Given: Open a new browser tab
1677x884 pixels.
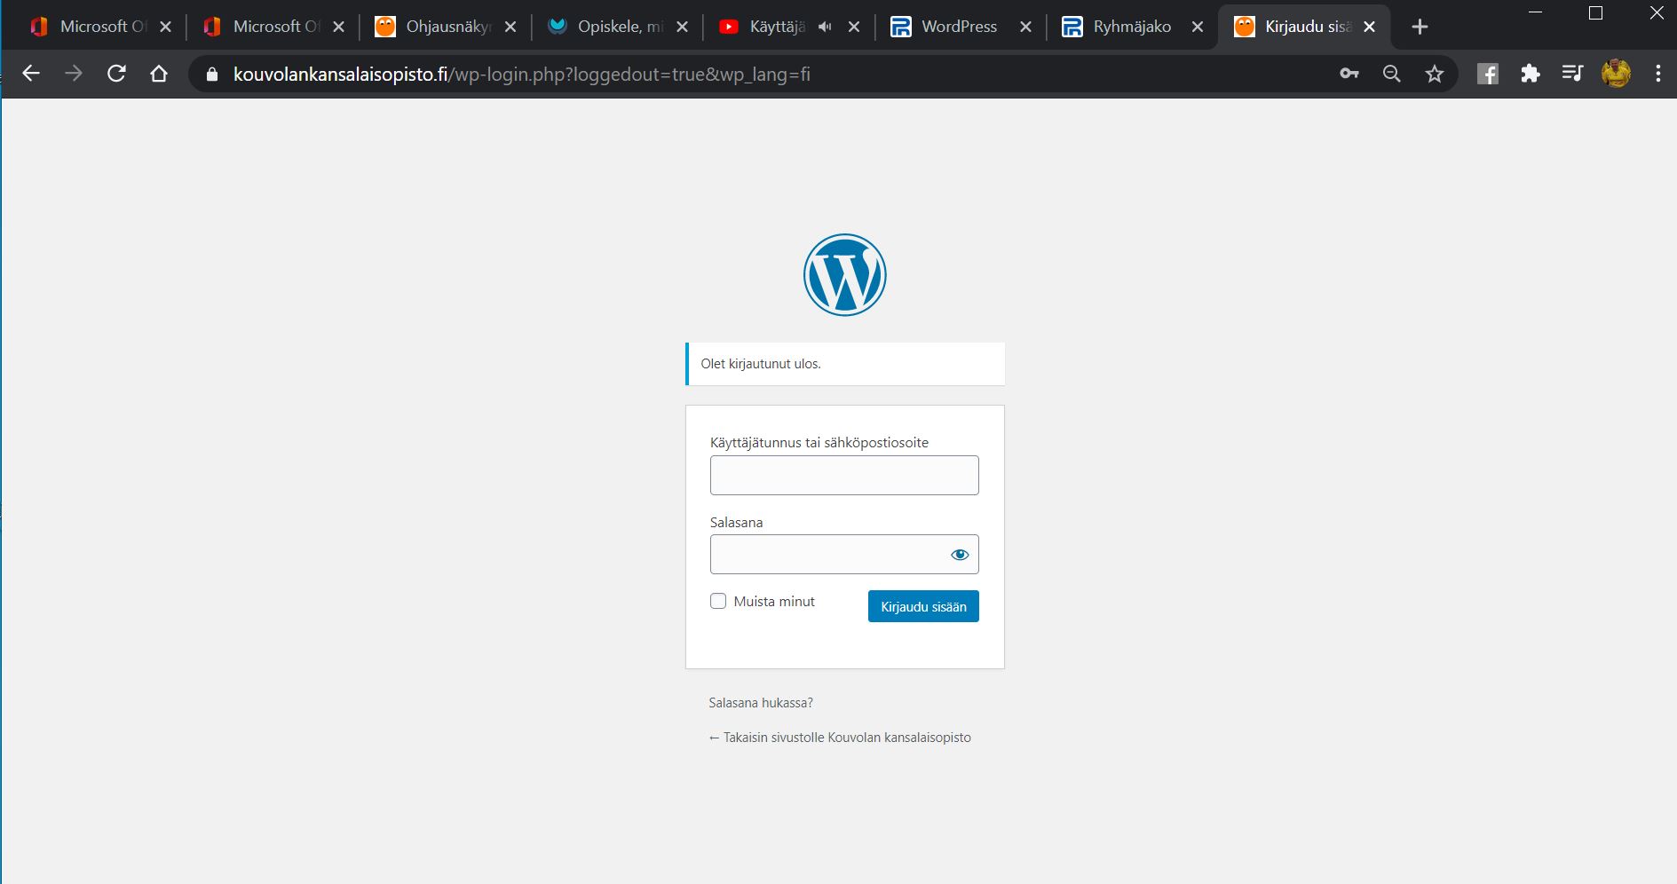Looking at the screenshot, I should coord(1420,27).
